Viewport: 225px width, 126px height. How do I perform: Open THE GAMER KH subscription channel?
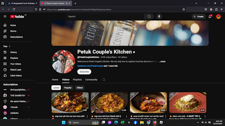(17, 96)
